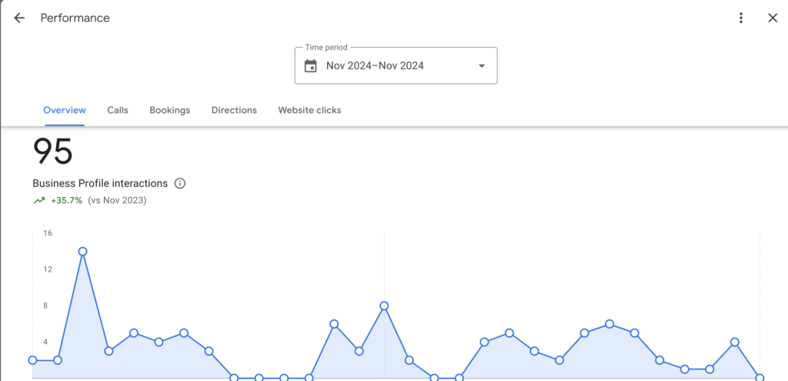The width and height of the screenshot is (788, 381).
Task: Select the last data point on the chart's right edge
Action: click(x=760, y=378)
